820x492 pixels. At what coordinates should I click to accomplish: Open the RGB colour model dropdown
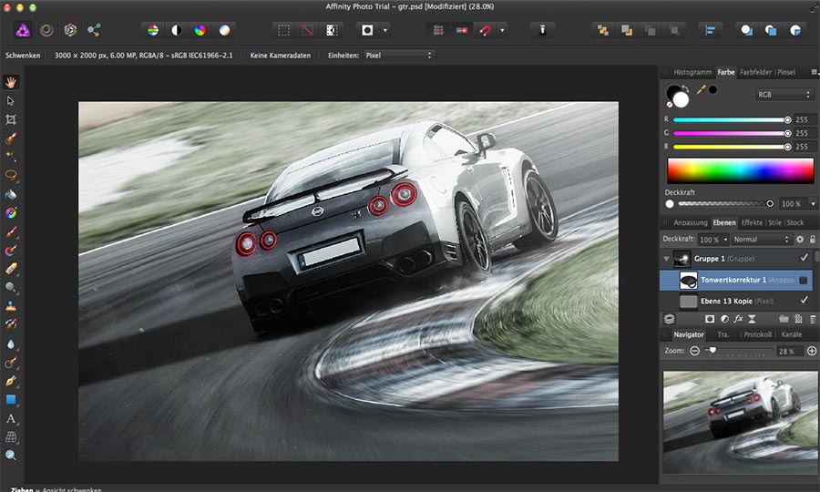784,95
